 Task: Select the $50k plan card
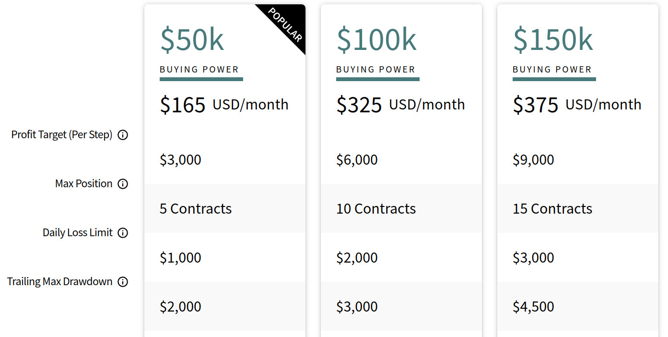click(224, 168)
